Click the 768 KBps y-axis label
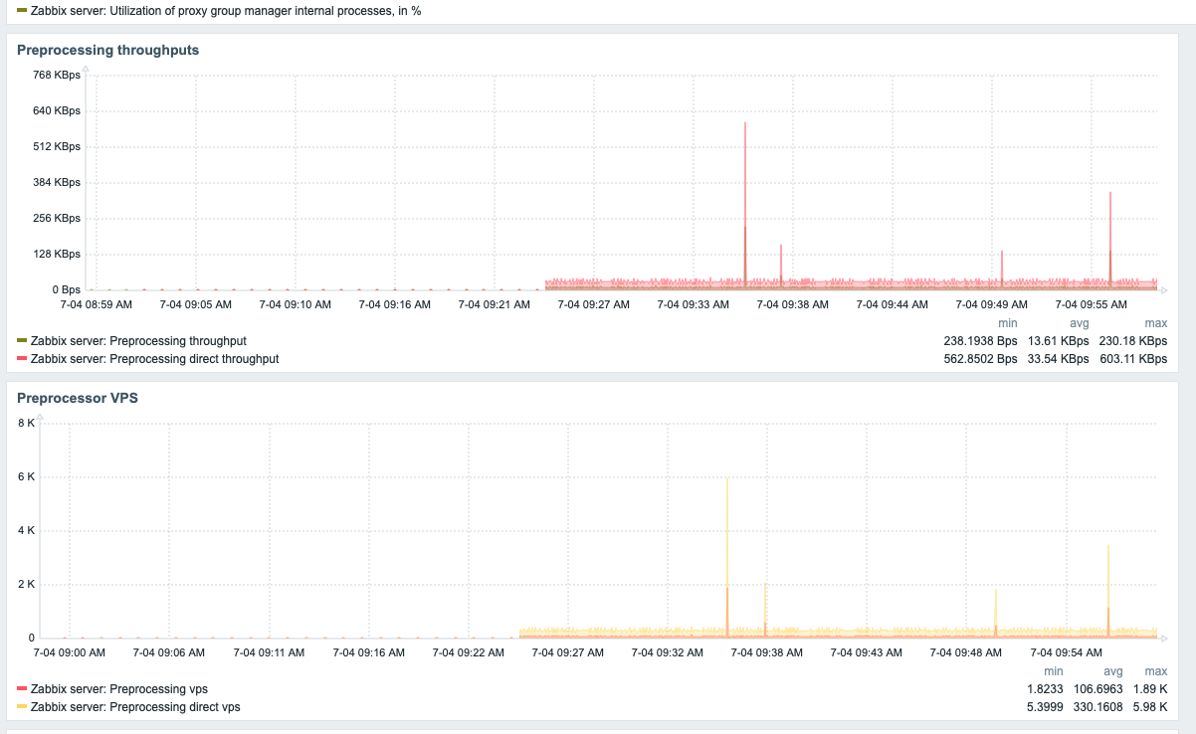 pyautogui.click(x=57, y=76)
